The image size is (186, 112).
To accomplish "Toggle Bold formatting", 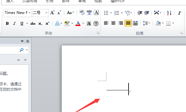I will click(x=7, y=24).
